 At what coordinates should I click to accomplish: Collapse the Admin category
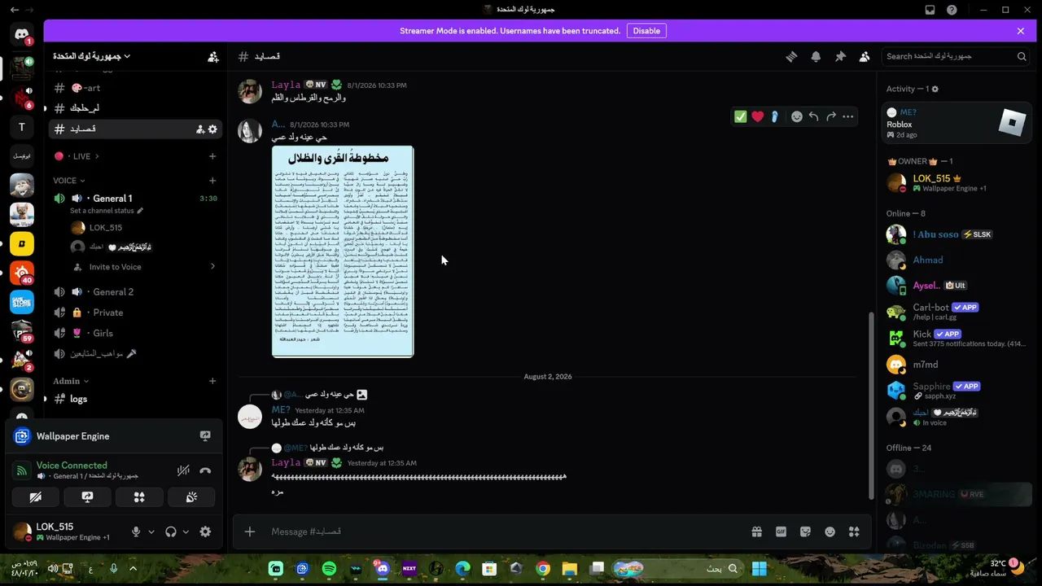(71, 381)
